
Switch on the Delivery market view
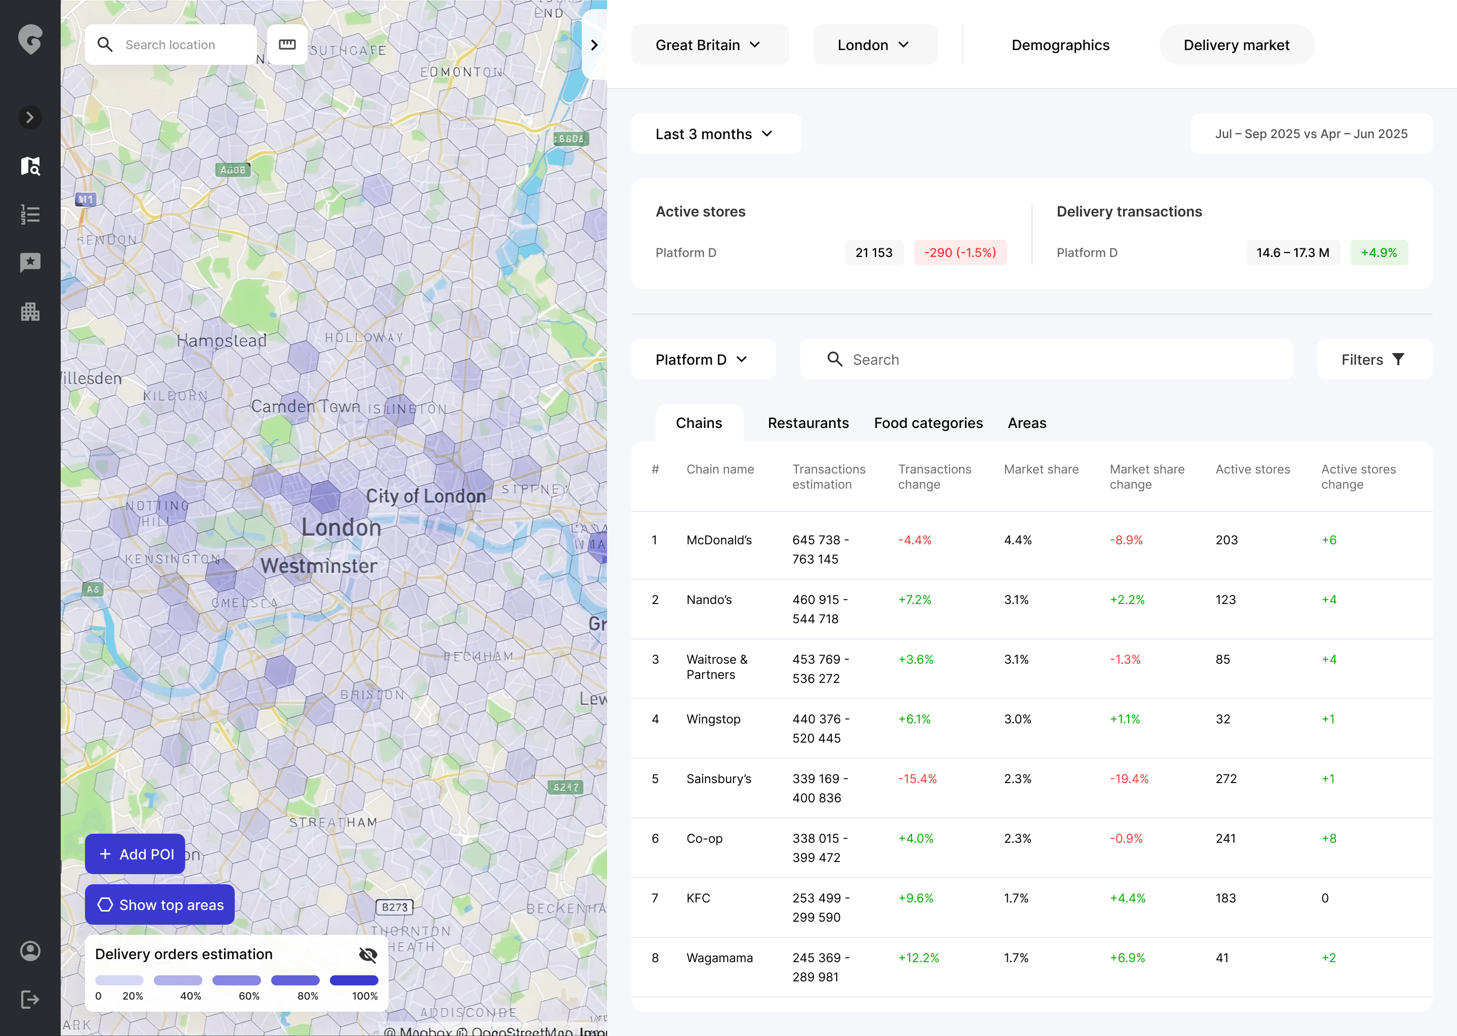click(1236, 45)
